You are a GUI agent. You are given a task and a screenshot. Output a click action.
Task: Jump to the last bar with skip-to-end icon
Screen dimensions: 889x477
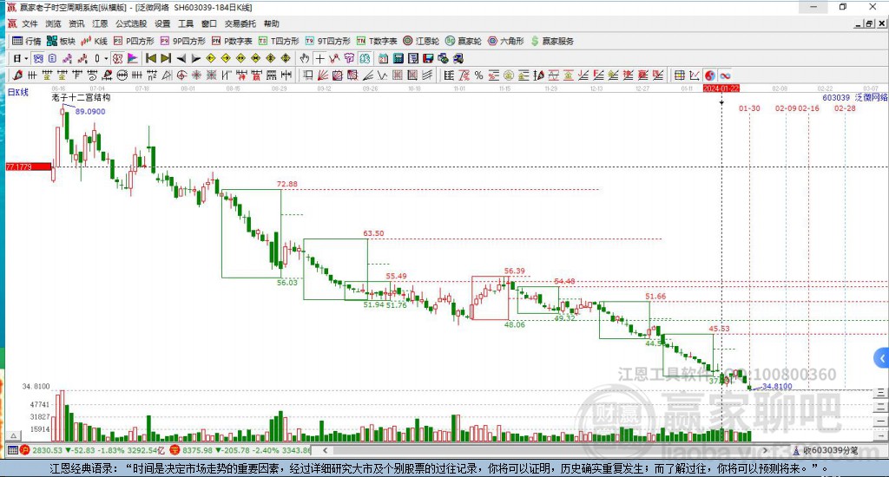[166, 58]
